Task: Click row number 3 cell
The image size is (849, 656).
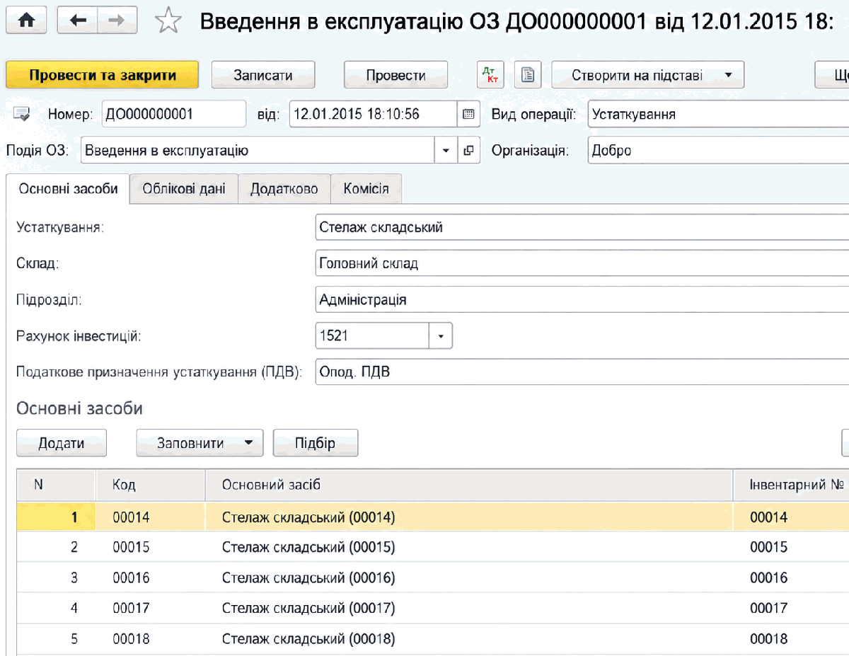Action: click(56, 577)
